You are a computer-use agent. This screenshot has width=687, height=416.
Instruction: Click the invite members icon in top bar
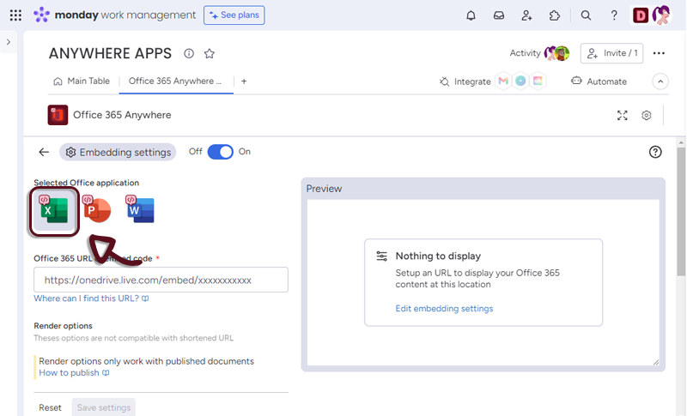pyautogui.click(x=526, y=15)
